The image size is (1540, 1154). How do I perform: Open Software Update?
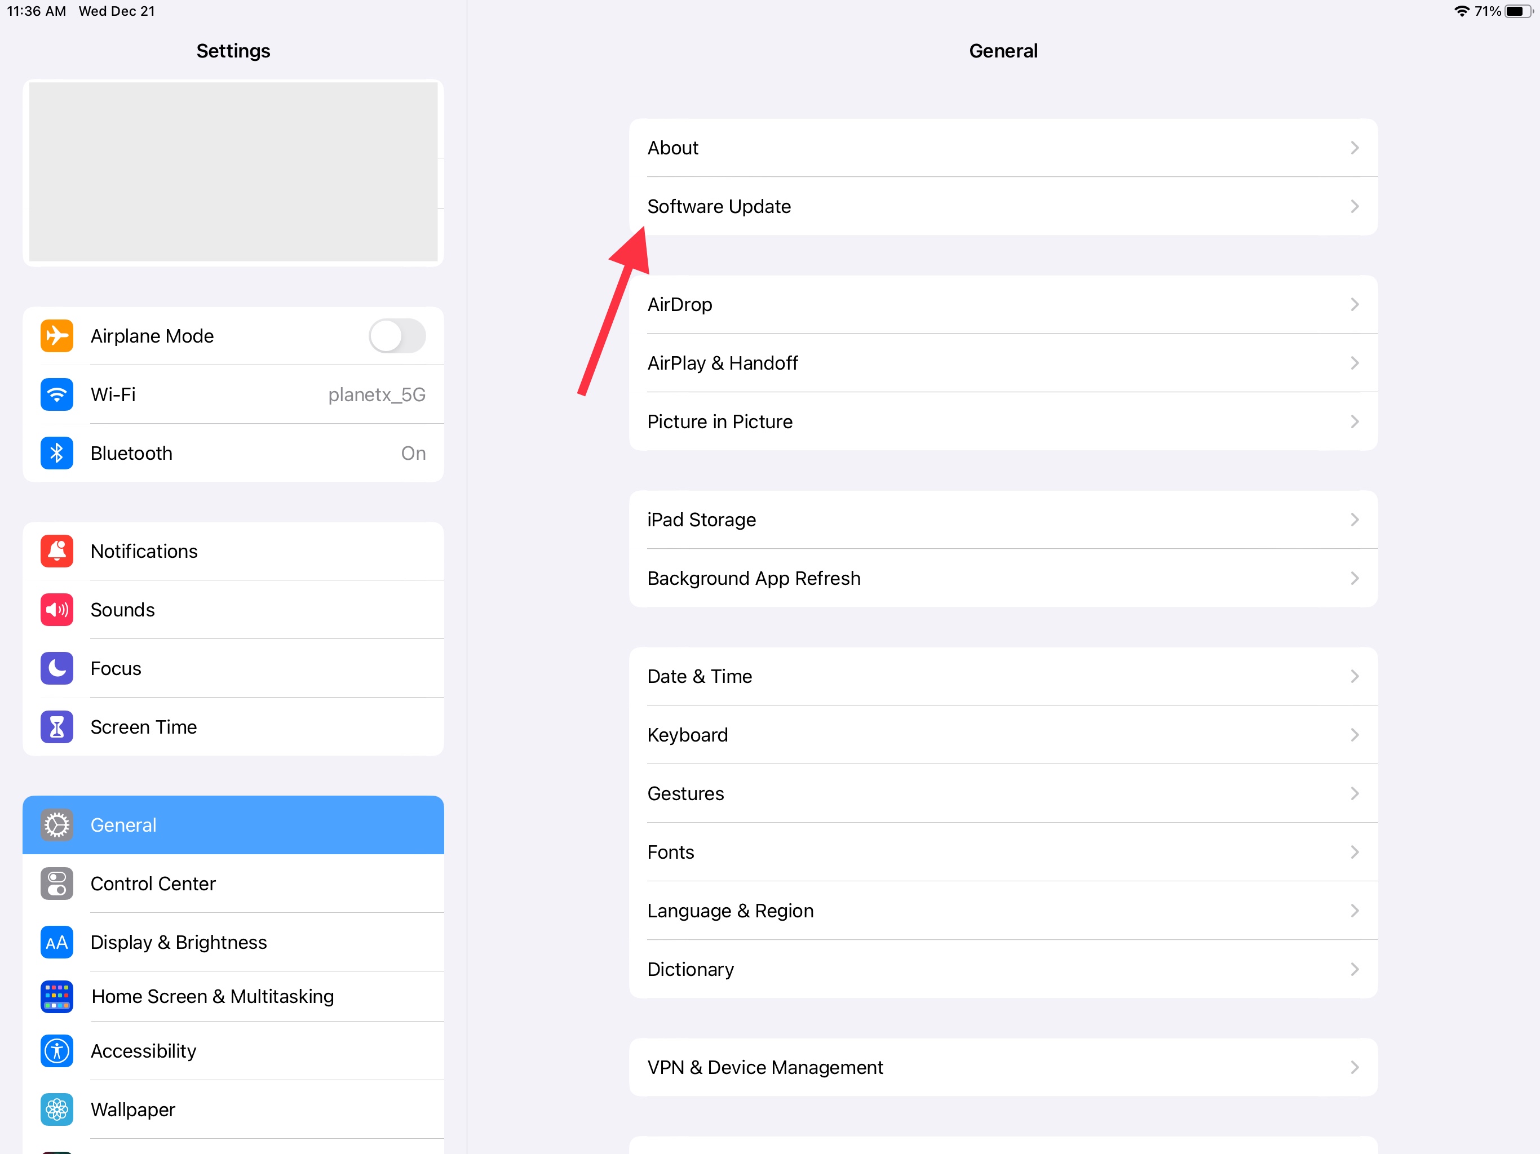(719, 207)
